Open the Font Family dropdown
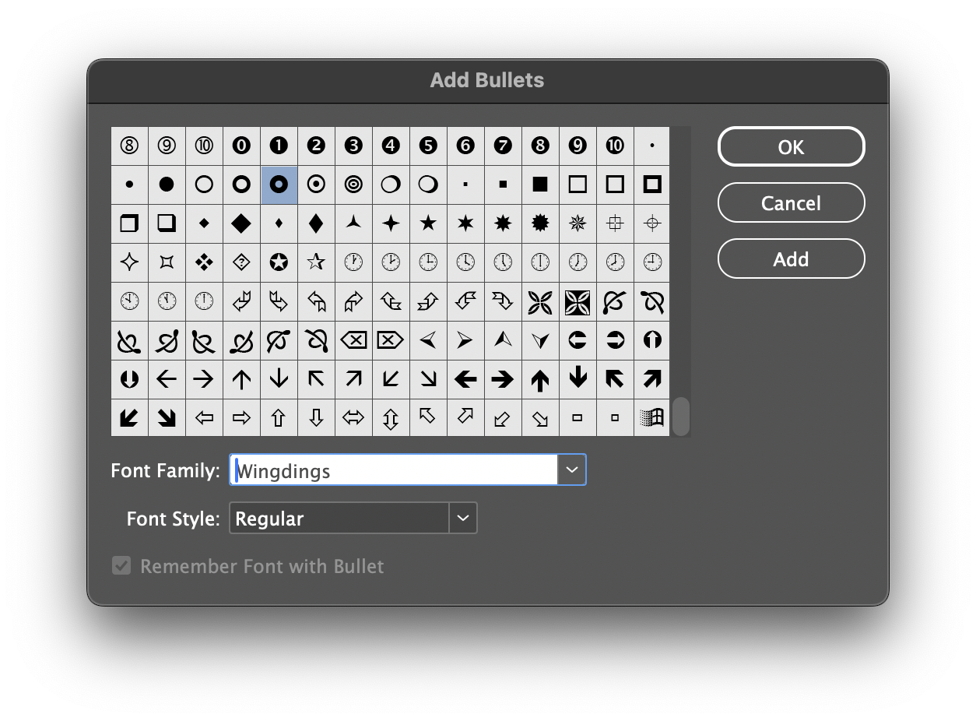This screenshot has height=721, width=976. coord(572,470)
